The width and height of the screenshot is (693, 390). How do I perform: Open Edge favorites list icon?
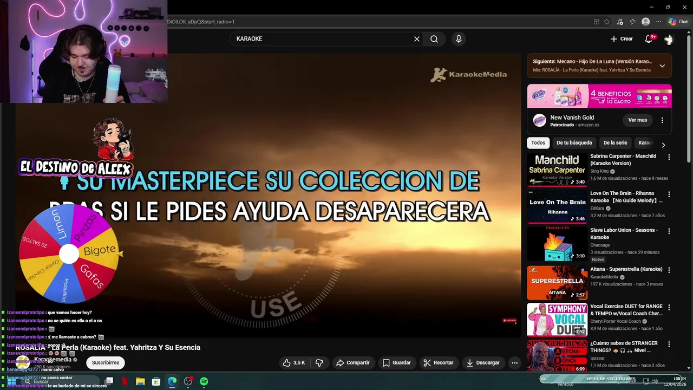(632, 22)
